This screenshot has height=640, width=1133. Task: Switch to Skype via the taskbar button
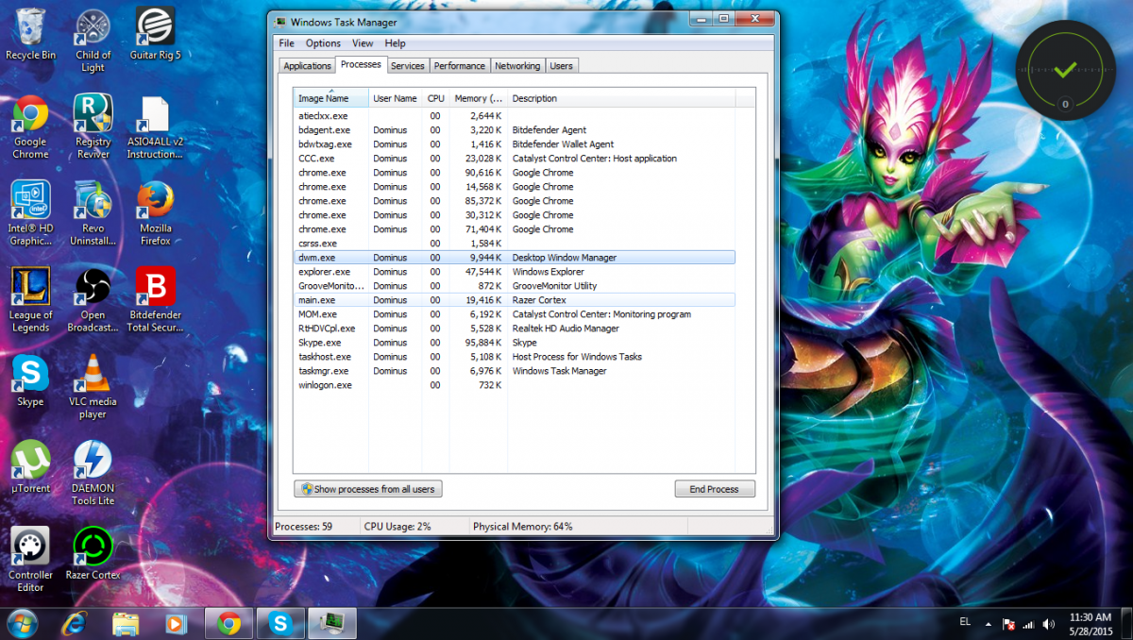pos(279,623)
